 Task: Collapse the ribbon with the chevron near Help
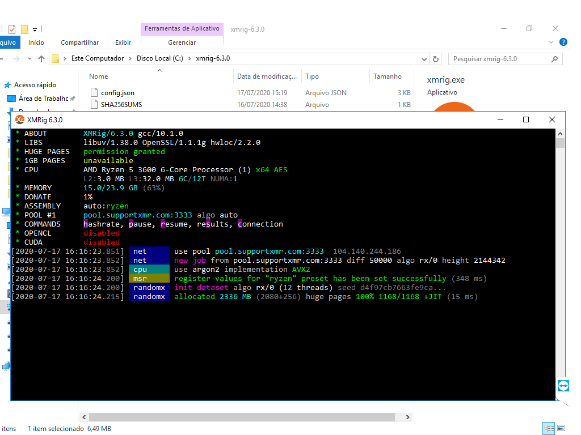pos(550,42)
